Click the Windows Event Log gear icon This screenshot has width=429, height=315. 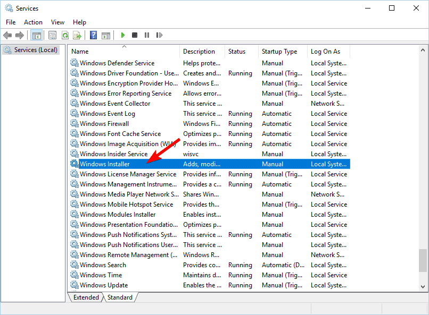(x=74, y=113)
